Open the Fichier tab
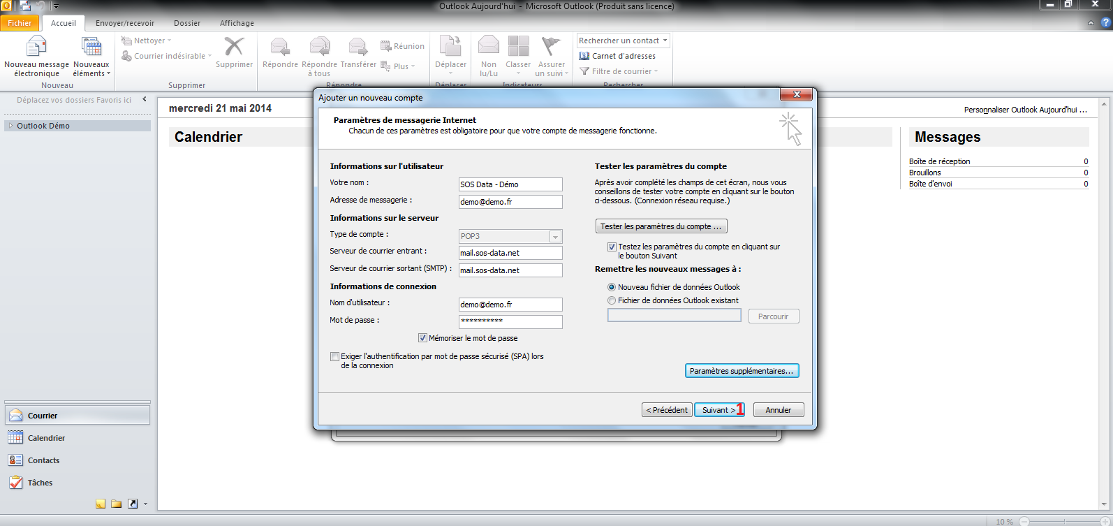 pyautogui.click(x=20, y=23)
